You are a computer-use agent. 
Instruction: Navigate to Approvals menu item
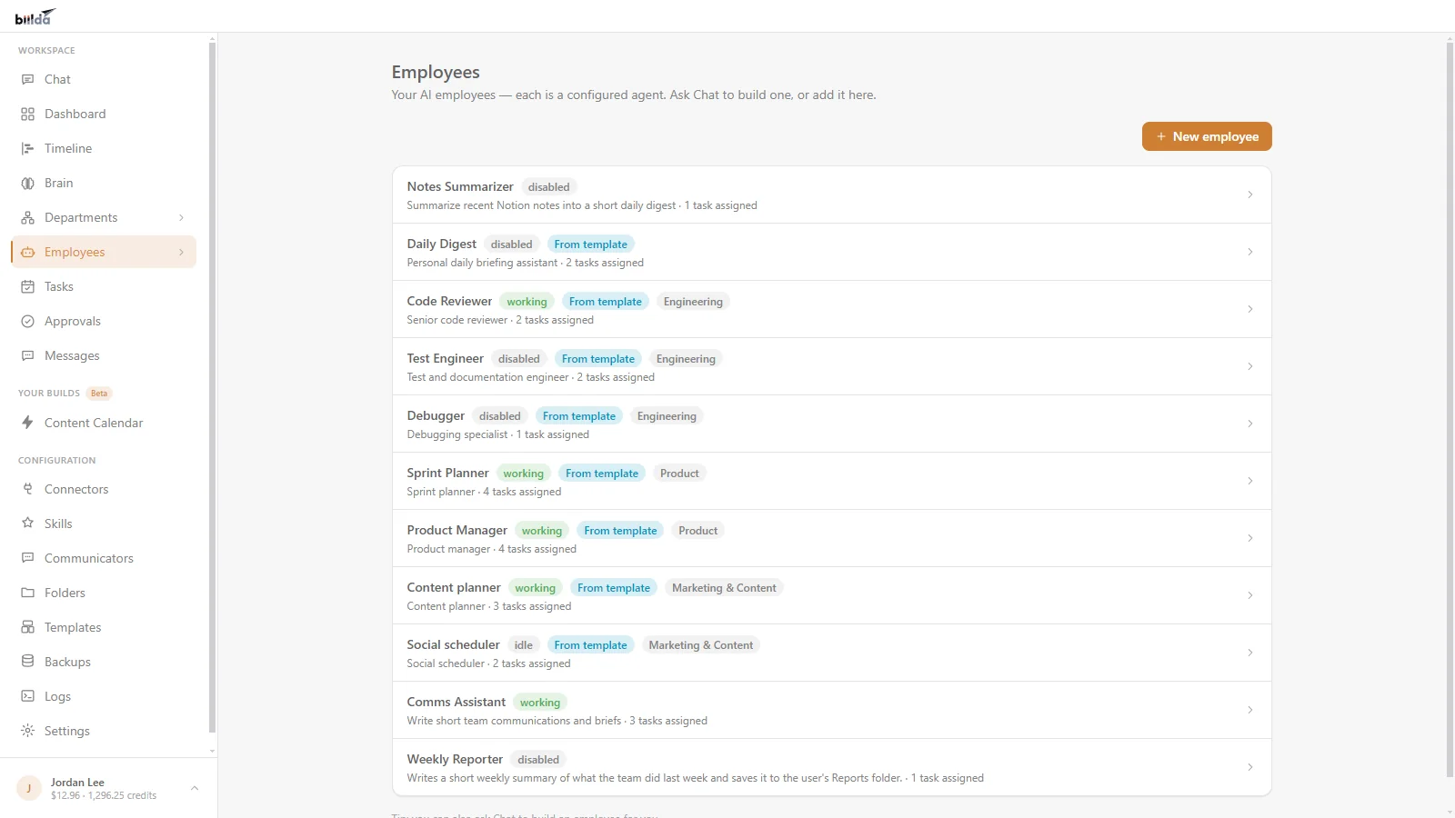click(104, 321)
